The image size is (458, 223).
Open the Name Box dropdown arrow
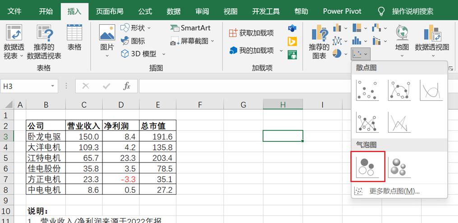[x=53, y=86]
